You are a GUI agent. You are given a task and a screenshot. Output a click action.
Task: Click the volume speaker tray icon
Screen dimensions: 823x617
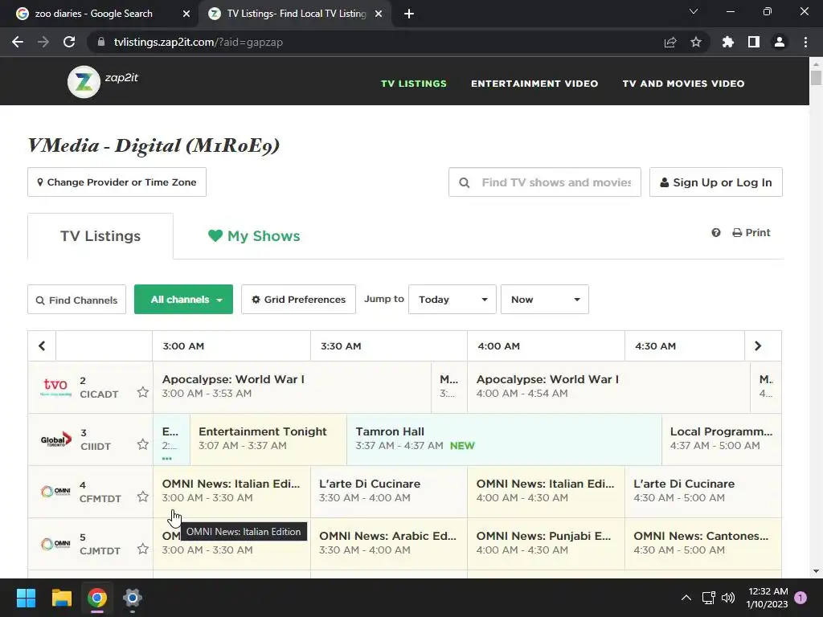pos(728,598)
